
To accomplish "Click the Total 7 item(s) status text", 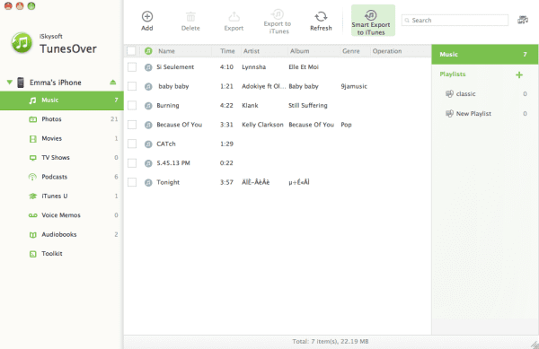I will click(x=331, y=342).
